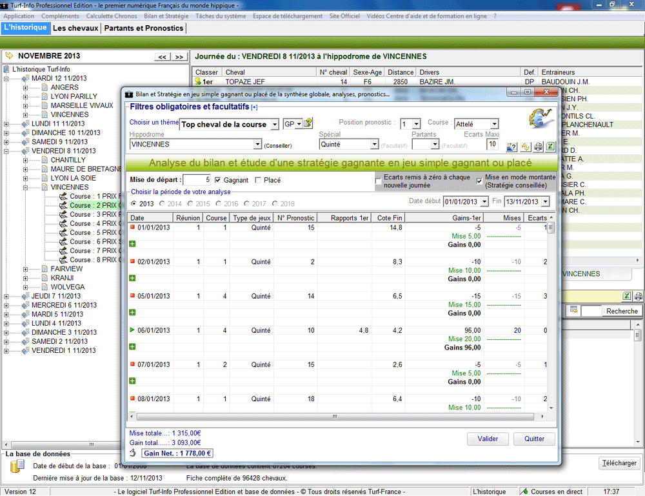Expand details for the 07/01/2013 row
645x496 pixels.
click(132, 381)
